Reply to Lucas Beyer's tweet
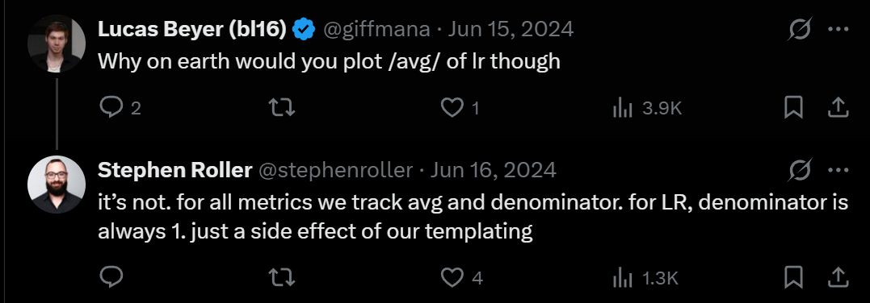This screenshot has height=303, width=870. (111, 107)
